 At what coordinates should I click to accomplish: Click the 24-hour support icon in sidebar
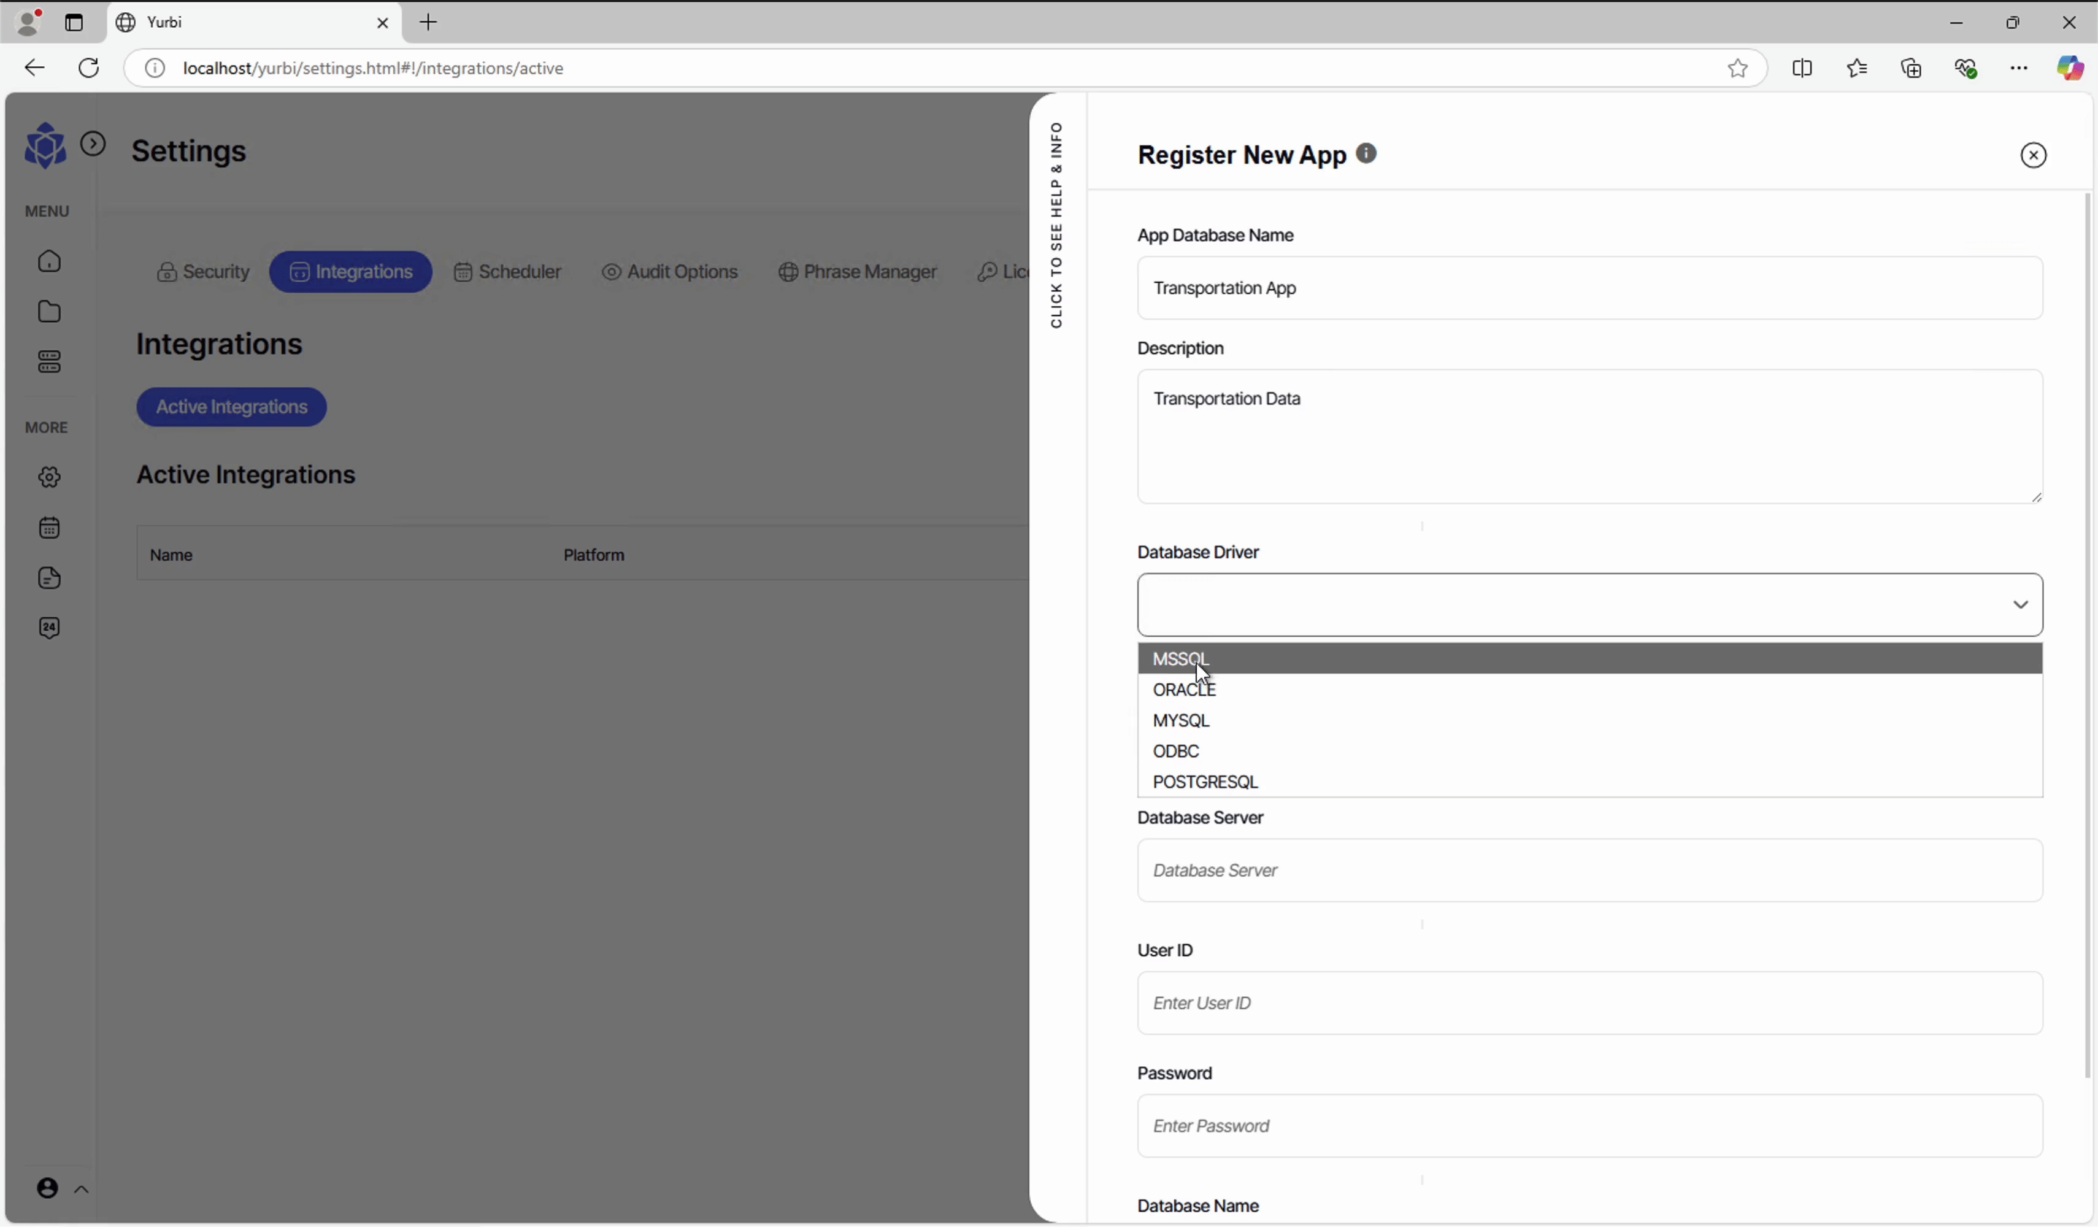coord(49,628)
